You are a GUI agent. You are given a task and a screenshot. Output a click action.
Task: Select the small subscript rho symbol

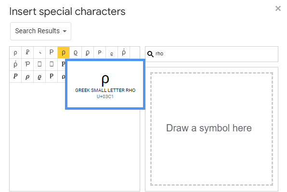112,52
